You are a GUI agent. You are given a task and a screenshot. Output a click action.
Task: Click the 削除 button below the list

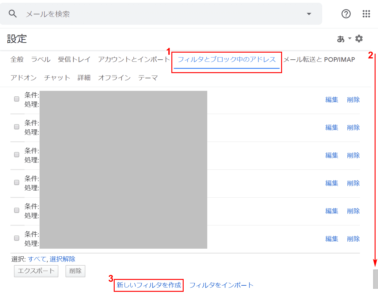click(x=75, y=271)
